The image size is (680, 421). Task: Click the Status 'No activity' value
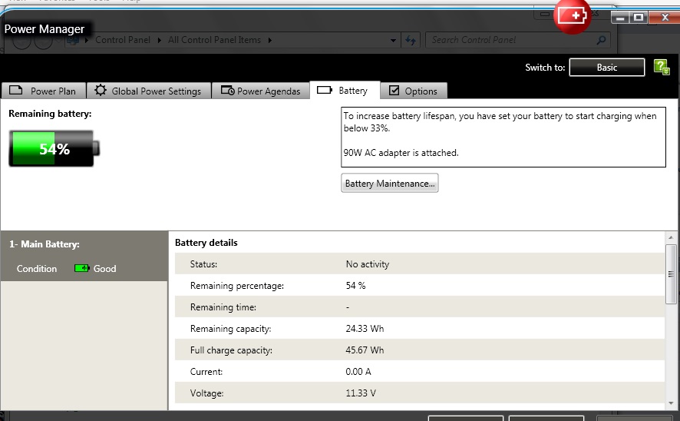368,264
